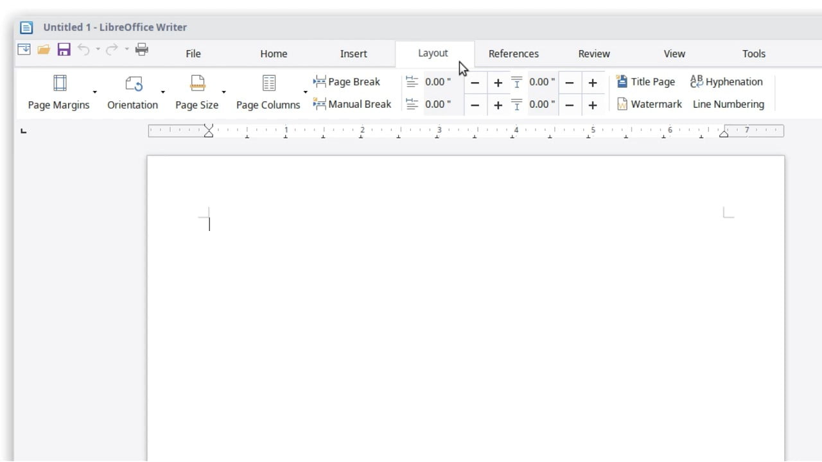Click the right indent marker on the ruler

pyautogui.click(x=724, y=133)
